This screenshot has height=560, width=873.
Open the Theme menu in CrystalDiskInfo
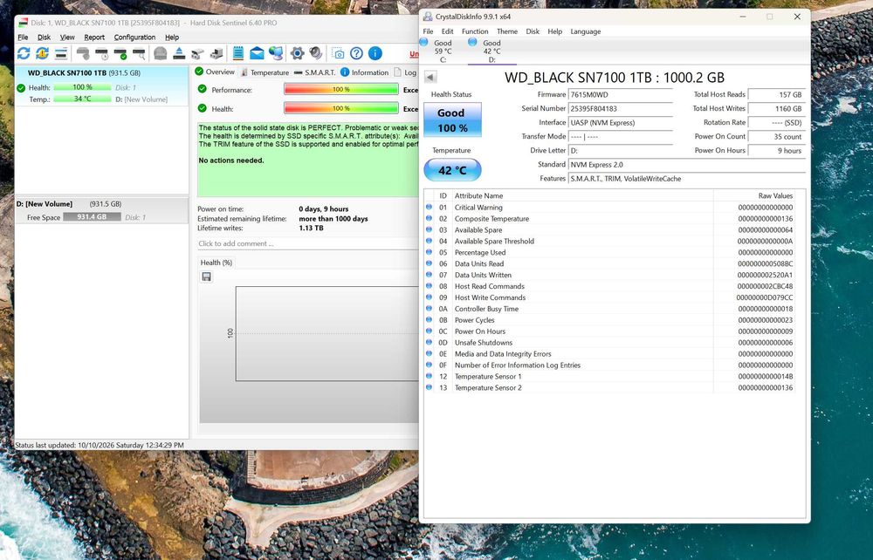[x=507, y=31]
